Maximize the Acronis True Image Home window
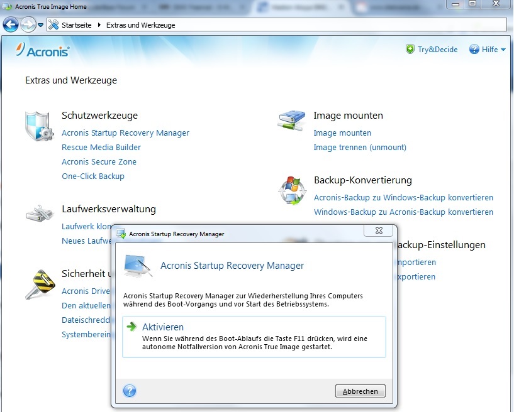 (472, 4)
